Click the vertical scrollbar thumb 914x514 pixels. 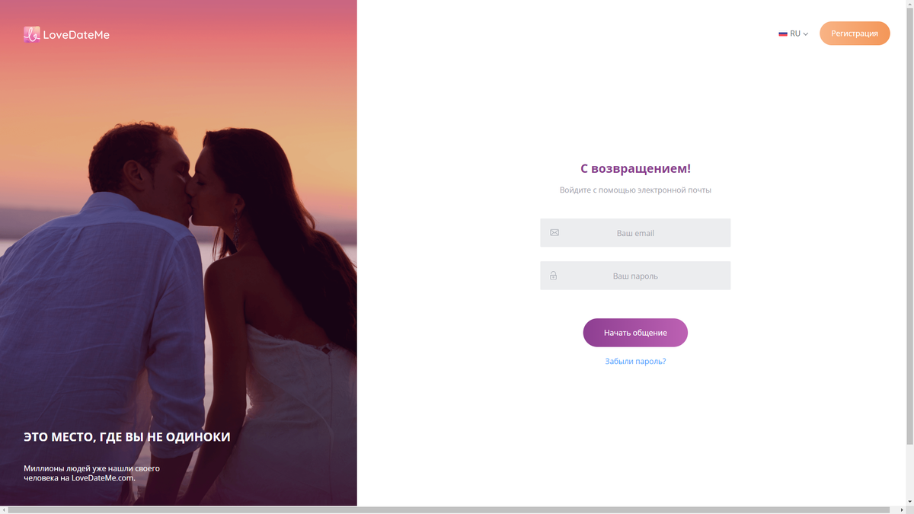click(909, 225)
